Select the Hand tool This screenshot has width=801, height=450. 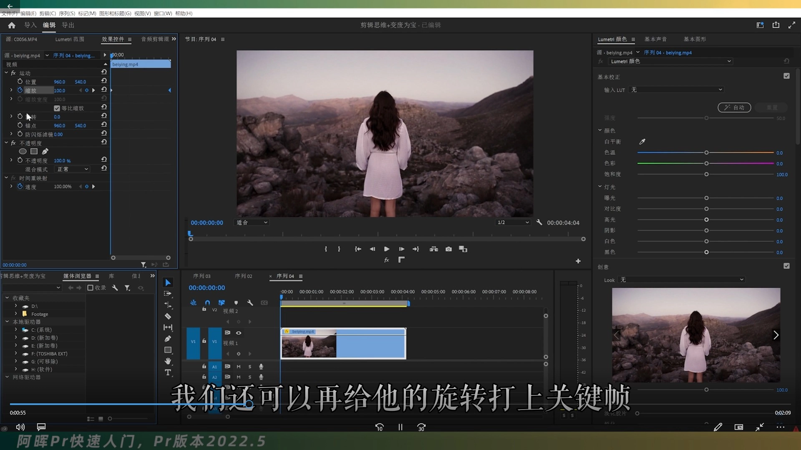click(x=168, y=361)
